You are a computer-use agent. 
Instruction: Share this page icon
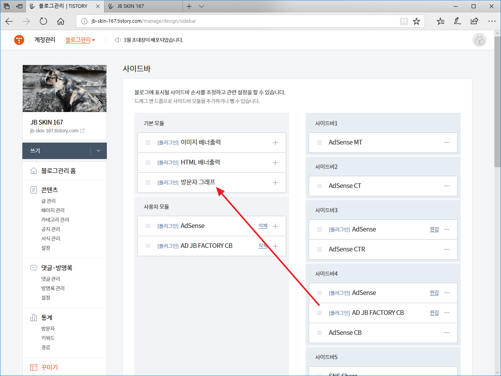474,21
